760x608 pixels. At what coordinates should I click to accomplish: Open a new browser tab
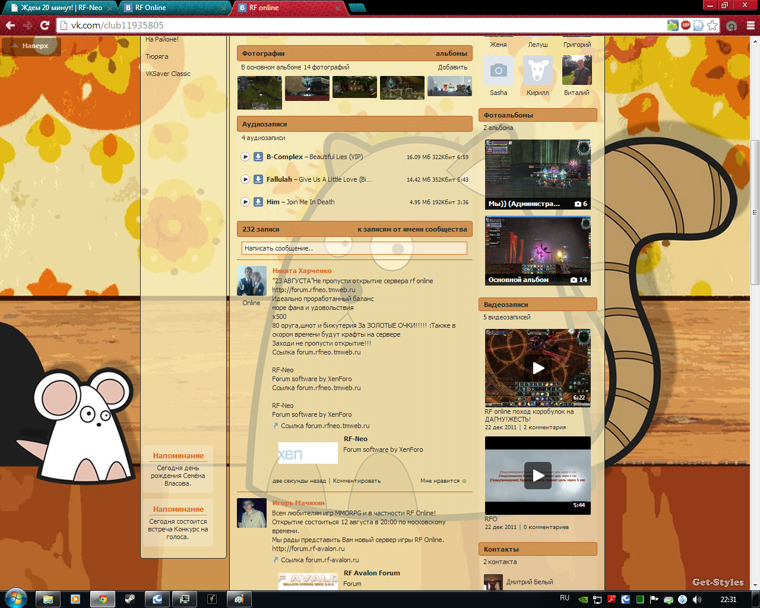pos(357,8)
